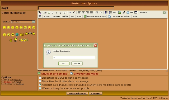This screenshot has width=169, height=100.
Task: Insert a hyperlink with chain icon
Action: [x=132, y=12]
